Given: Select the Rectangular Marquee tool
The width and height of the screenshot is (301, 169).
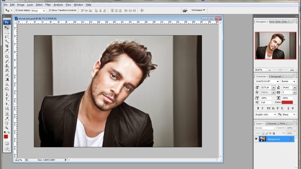Looking at the screenshot, I should (x=7, y=32).
